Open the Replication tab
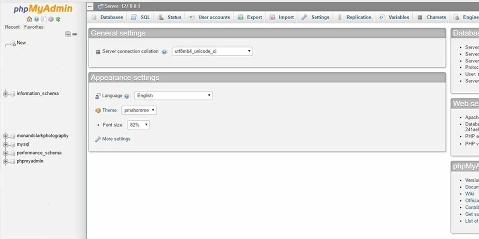The height and width of the screenshot is (239, 479). pyautogui.click(x=354, y=18)
